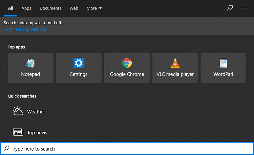Screen dimensions: 254x155
Task: Click the Turn indexing back on link
Action: point(25,29)
